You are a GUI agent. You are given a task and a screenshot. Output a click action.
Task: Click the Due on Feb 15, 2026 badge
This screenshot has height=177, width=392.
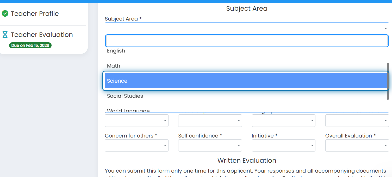pos(30,45)
